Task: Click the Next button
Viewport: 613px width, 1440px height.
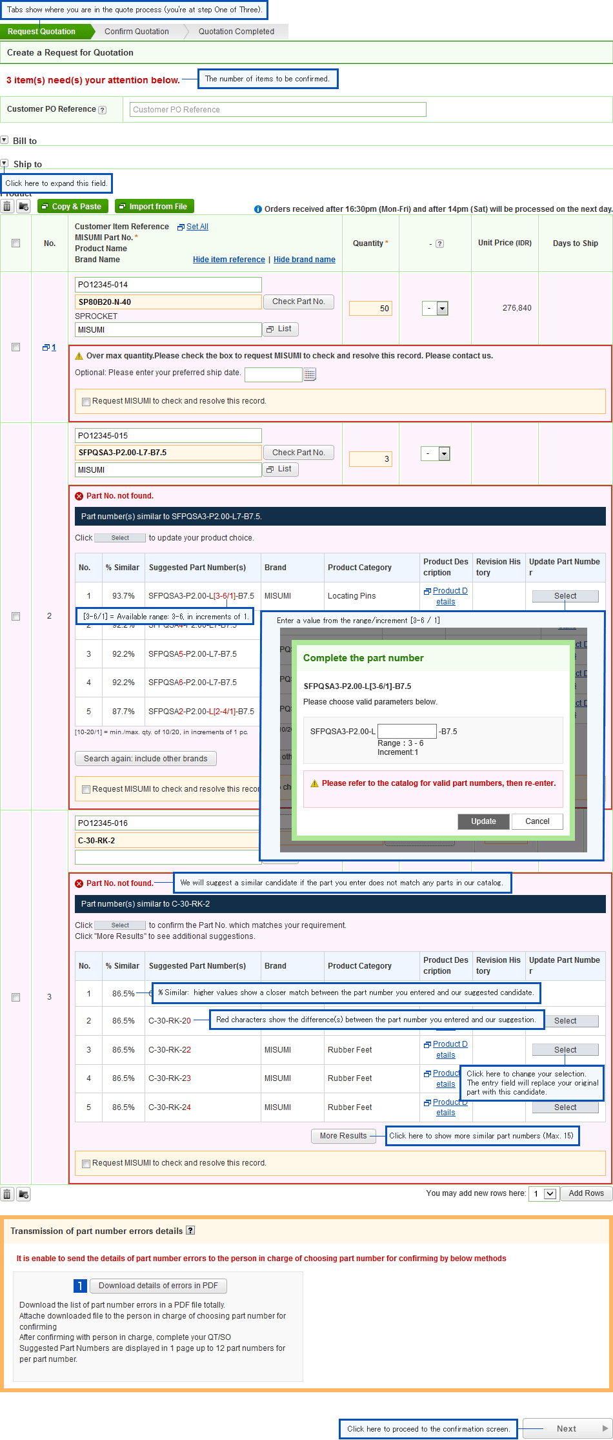Action: coord(567,1429)
